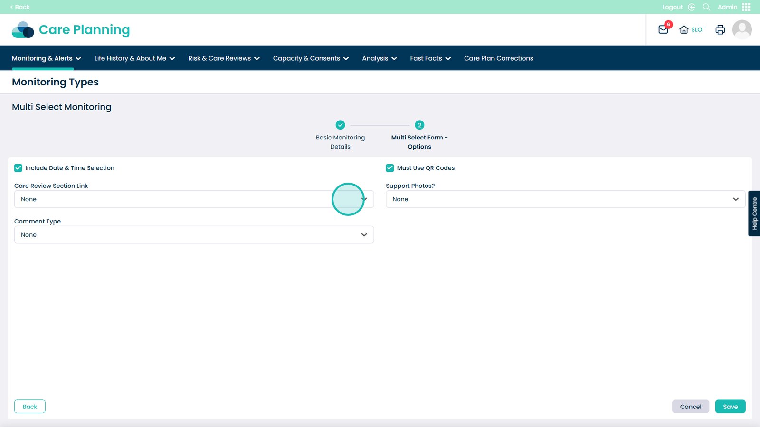Open Care Plan Corrections page
This screenshot has height=427, width=760.
(x=498, y=58)
